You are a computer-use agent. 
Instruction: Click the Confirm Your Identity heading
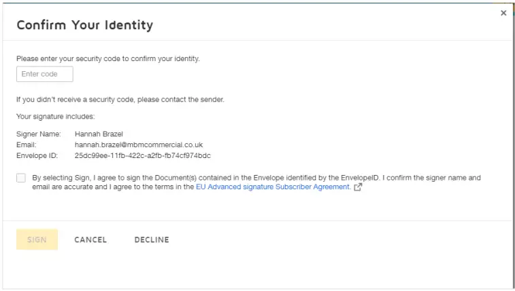84,25
